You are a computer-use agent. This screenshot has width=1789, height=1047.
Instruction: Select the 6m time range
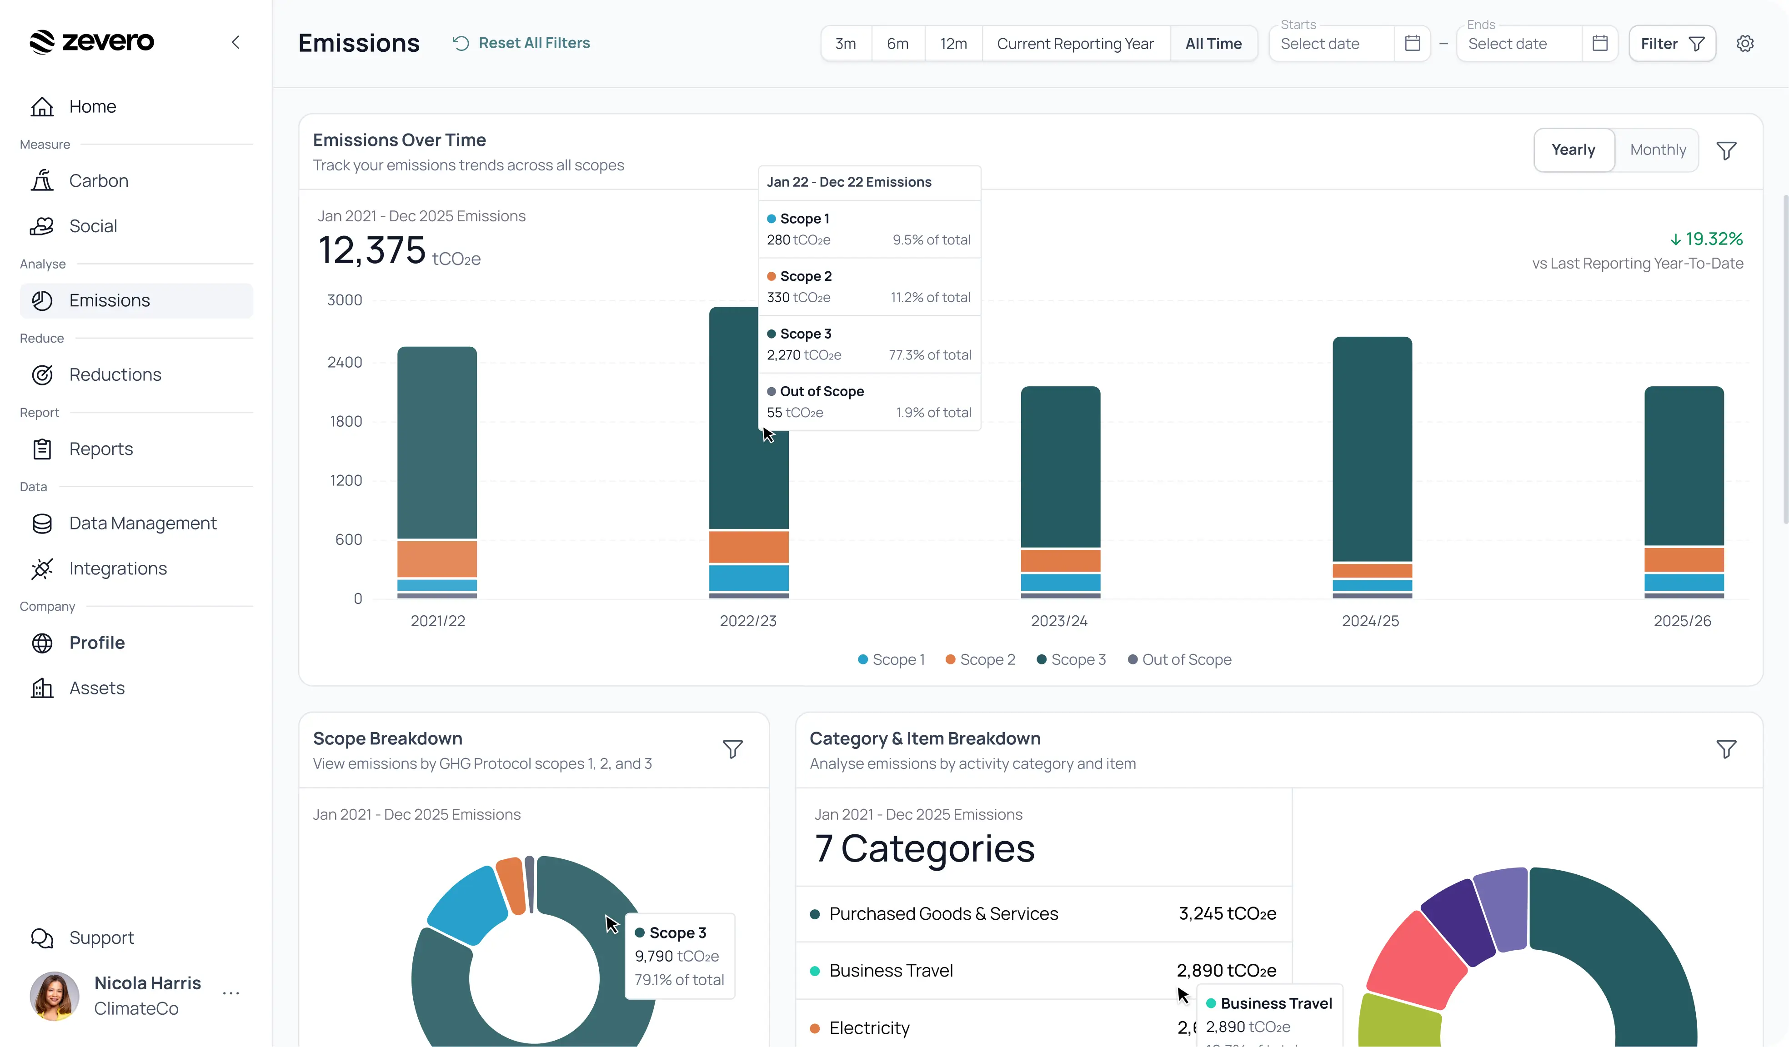pyautogui.click(x=898, y=44)
